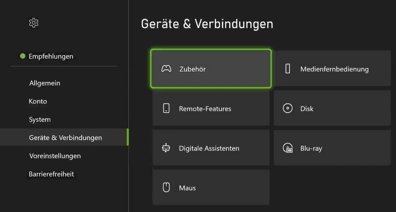The image size is (396, 212).
Task: Open the Blu-ray settings tile
Action: click(x=332, y=148)
